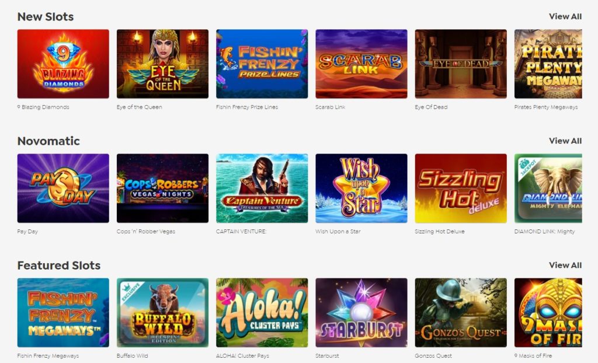Viewport: 598px width, 363px height.
Task: Open the exclusive Buffalo Wild game
Action: tap(162, 312)
